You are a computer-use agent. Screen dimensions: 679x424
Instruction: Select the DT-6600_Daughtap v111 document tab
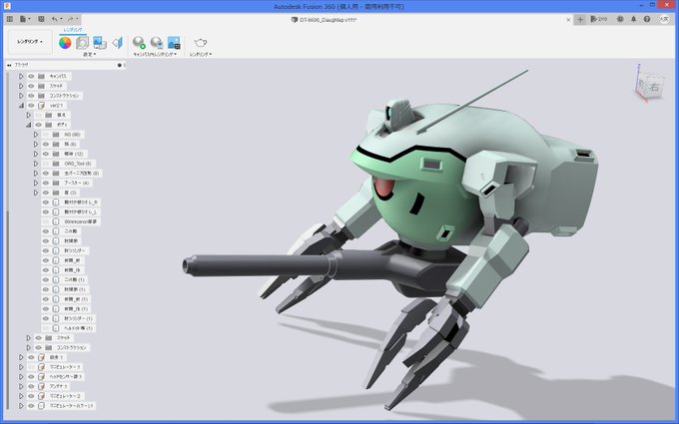click(324, 20)
